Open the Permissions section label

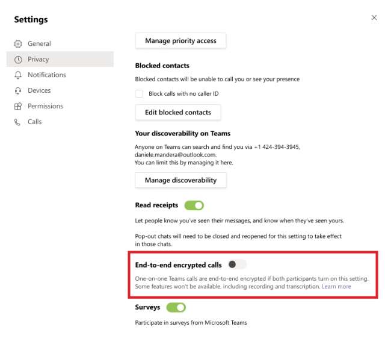(x=45, y=107)
